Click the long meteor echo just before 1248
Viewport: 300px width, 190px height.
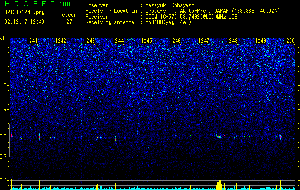pyautogui.click(x=220, y=137)
